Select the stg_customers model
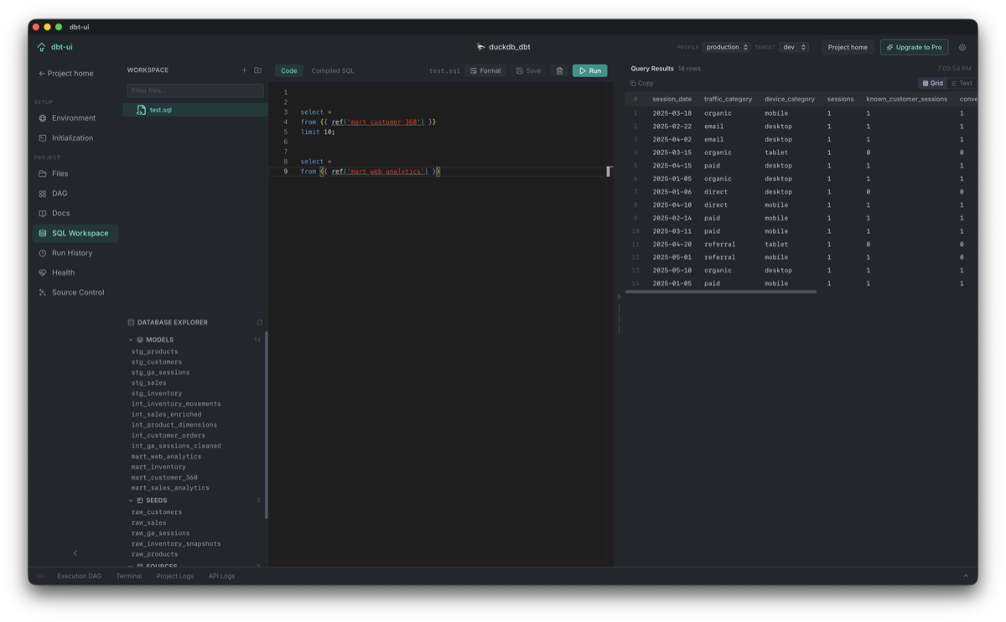Viewport: 1006px width, 622px height. click(157, 362)
